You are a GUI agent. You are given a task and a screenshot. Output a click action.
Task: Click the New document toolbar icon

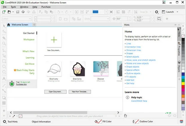point(4,12)
